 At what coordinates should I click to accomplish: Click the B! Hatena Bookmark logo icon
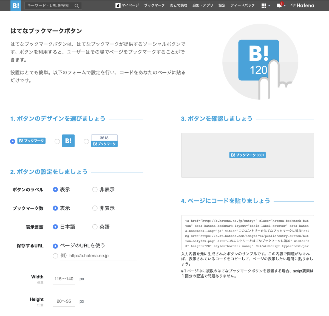tap(16, 5)
